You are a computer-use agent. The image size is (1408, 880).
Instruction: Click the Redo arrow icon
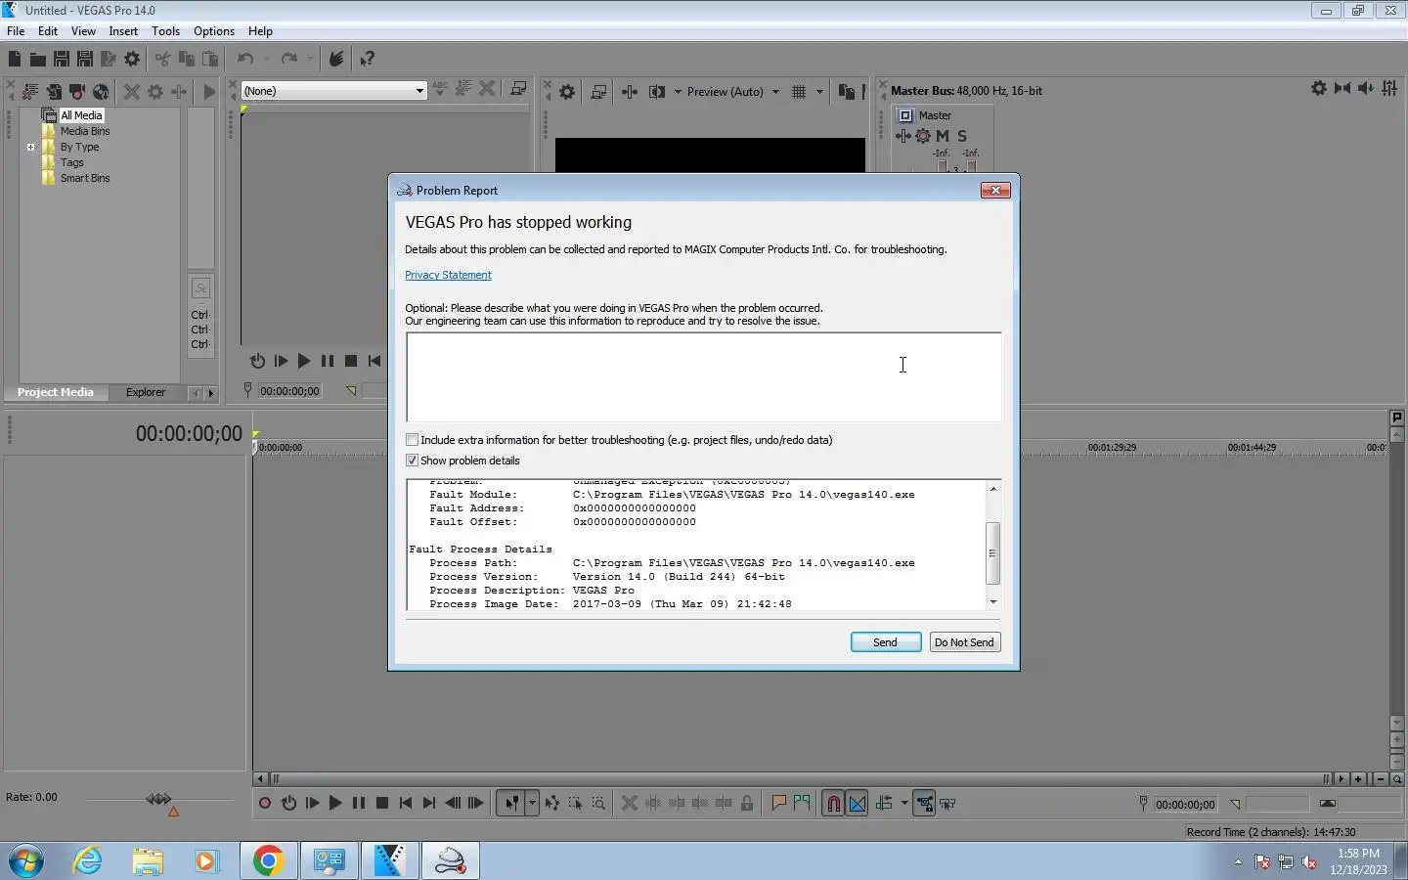click(288, 60)
